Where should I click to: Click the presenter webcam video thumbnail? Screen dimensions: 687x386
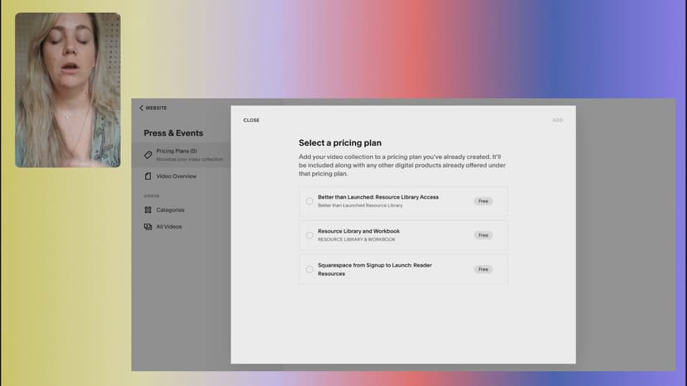(x=67, y=89)
